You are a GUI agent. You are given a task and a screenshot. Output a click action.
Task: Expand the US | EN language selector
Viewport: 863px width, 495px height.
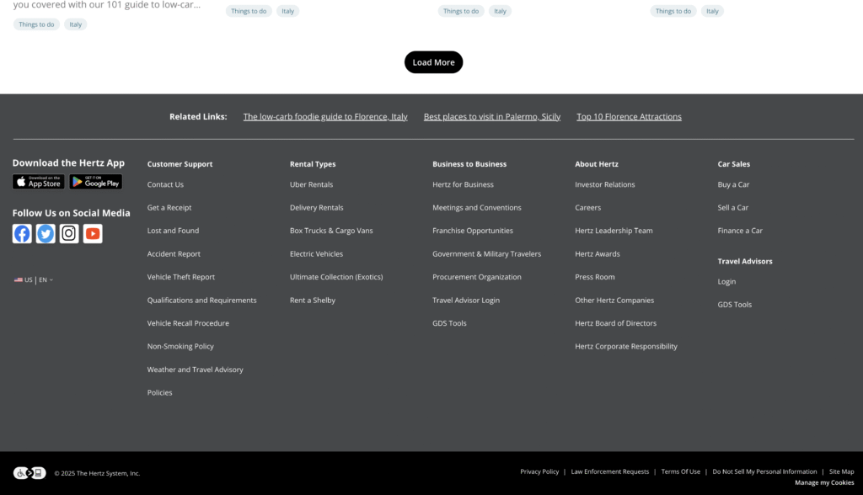pos(34,280)
